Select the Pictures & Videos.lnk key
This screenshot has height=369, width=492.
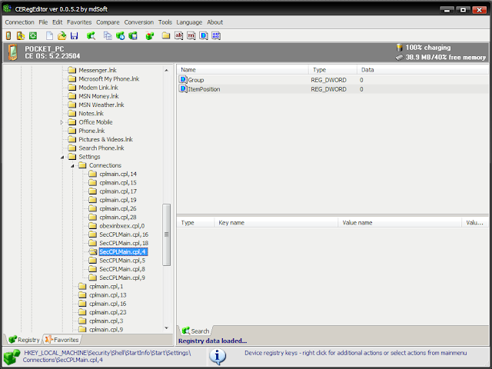tap(105, 139)
